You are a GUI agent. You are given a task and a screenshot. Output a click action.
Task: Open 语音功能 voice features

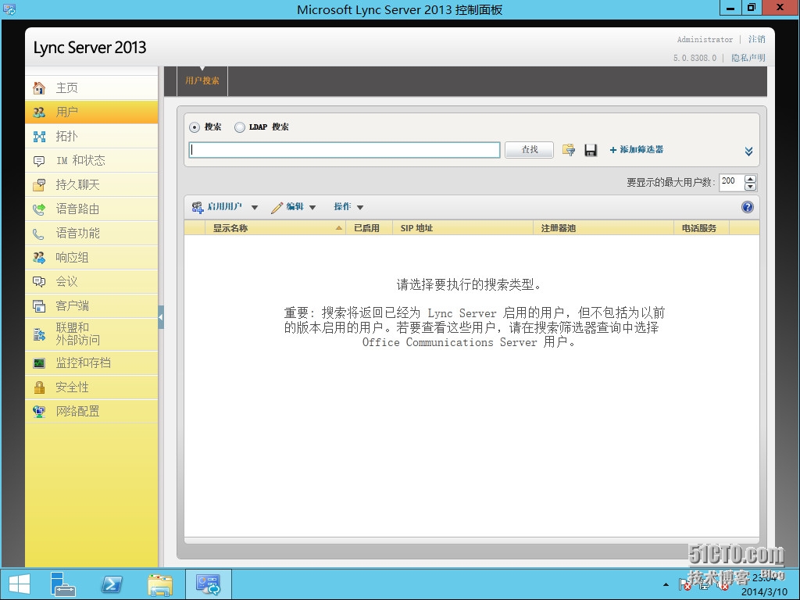click(91, 233)
